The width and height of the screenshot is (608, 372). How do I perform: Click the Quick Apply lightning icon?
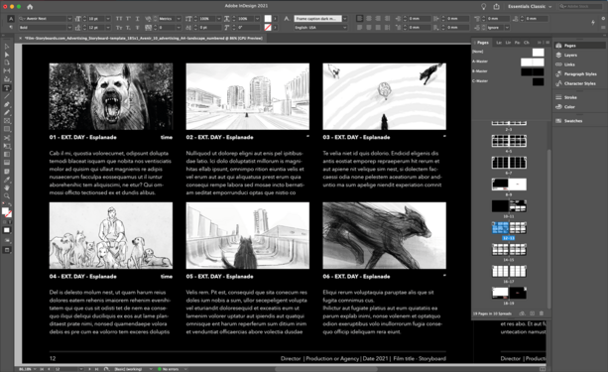pyautogui.click(x=593, y=23)
